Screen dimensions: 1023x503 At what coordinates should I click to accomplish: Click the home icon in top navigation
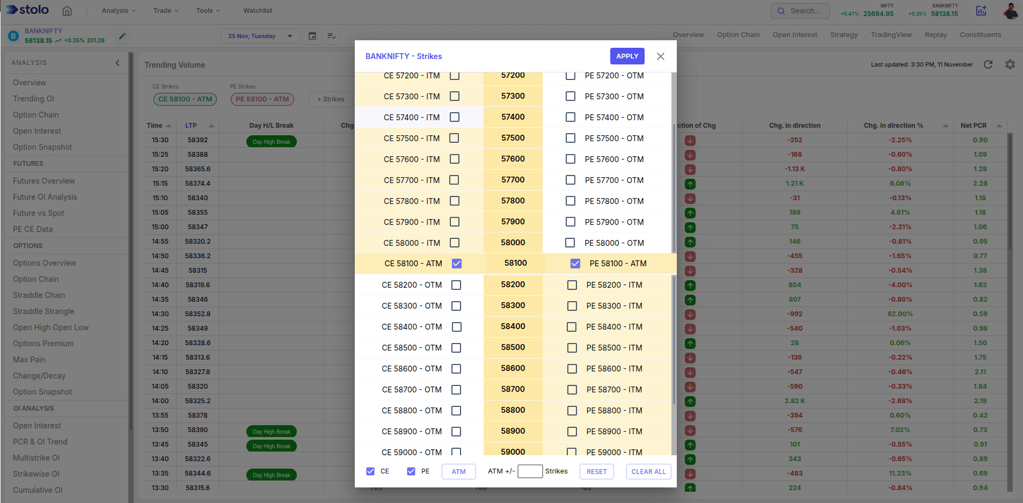click(67, 11)
